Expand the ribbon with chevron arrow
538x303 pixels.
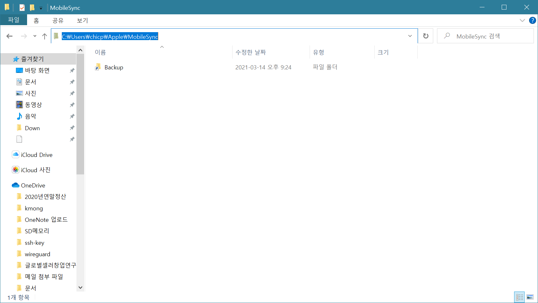tap(522, 20)
